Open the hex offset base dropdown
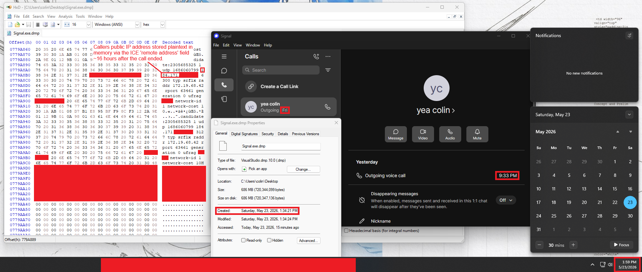642x272 pixels. (x=162, y=25)
